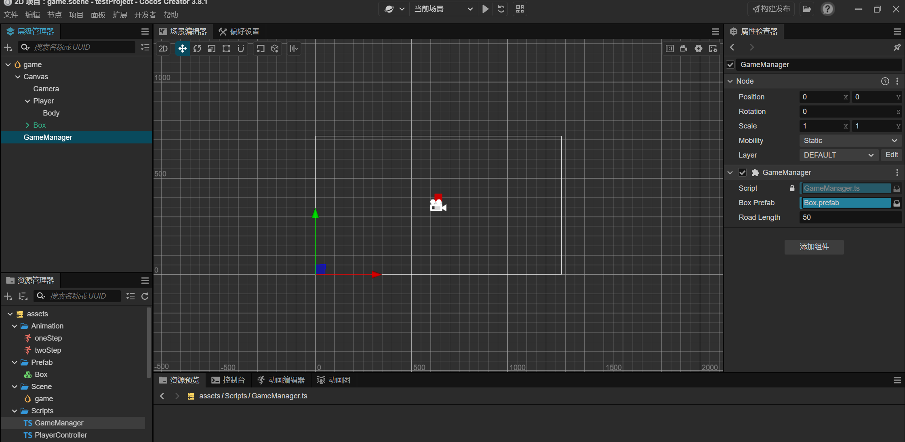Viewport: 905px width, 442px height.
Task: Refresh the assets panel
Action: [x=145, y=296]
